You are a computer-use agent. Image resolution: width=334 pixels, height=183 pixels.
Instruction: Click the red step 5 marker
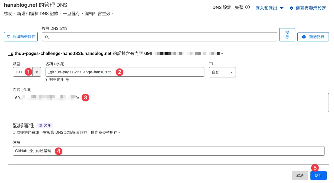(x=315, y=168)
